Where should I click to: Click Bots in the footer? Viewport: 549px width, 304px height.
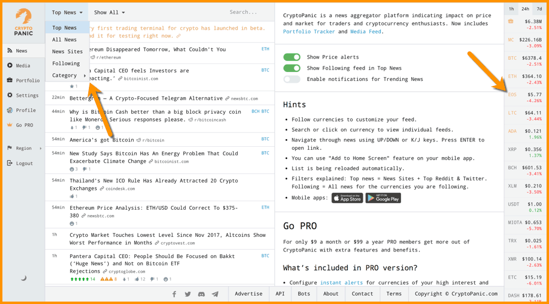coord(304,294)
